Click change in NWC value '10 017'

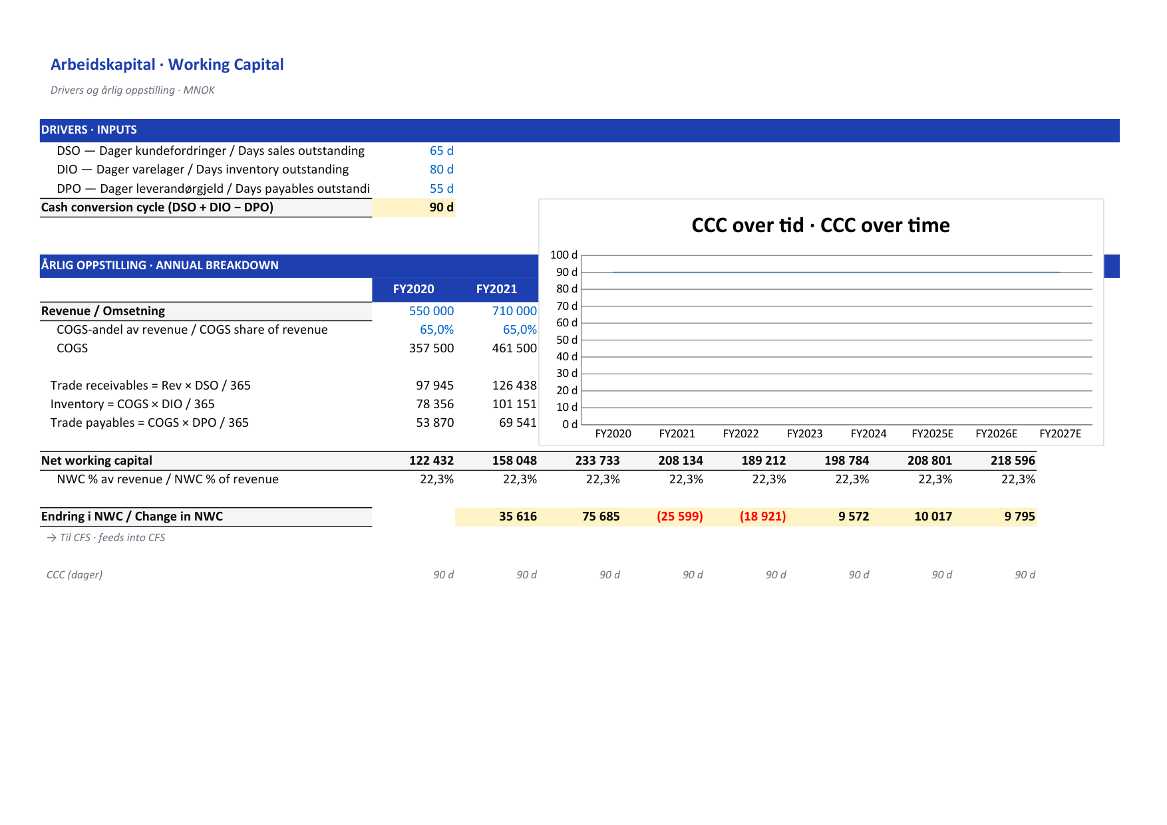coord(933,517)
